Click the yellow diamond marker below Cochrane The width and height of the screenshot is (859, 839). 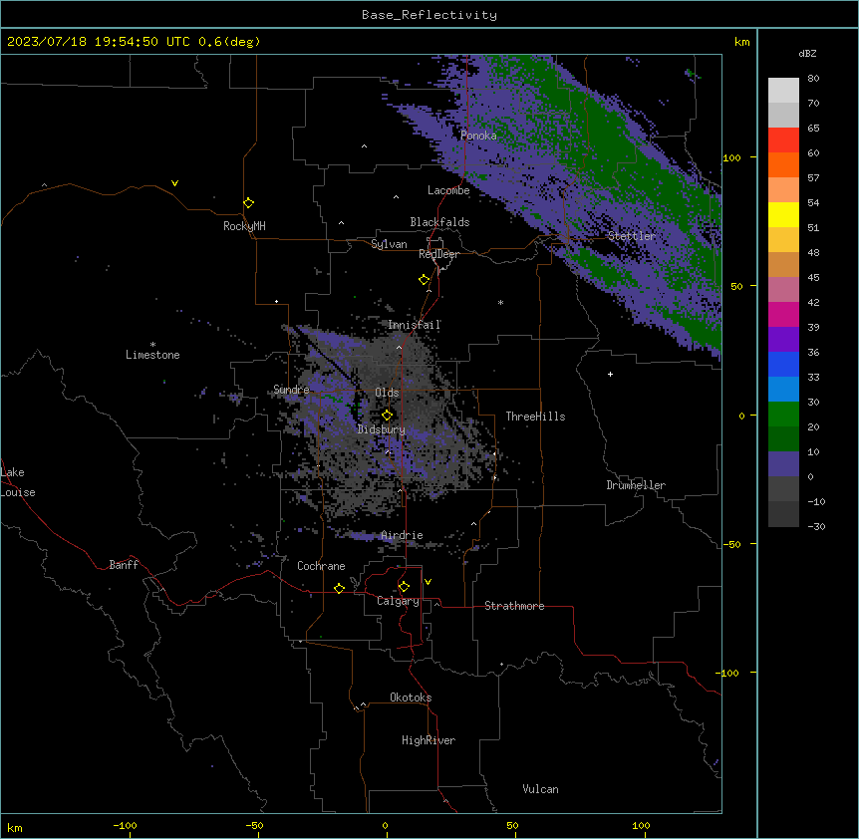(339, 588)
